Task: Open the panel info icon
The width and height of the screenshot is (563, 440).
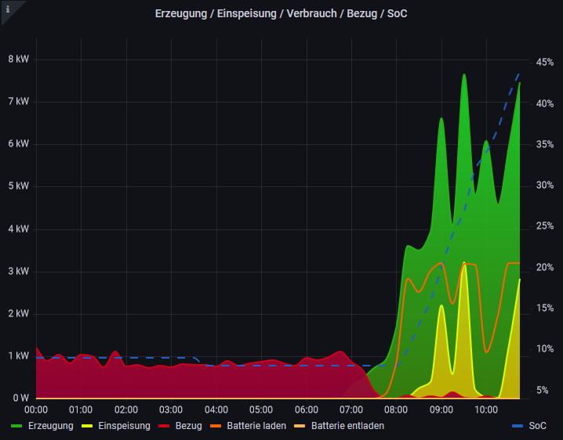Action: point(8,9)
